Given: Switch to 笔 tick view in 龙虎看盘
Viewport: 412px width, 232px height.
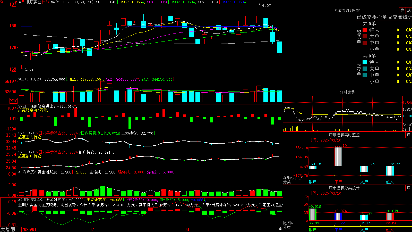Looking at the screenshot, I should (409, 10).
